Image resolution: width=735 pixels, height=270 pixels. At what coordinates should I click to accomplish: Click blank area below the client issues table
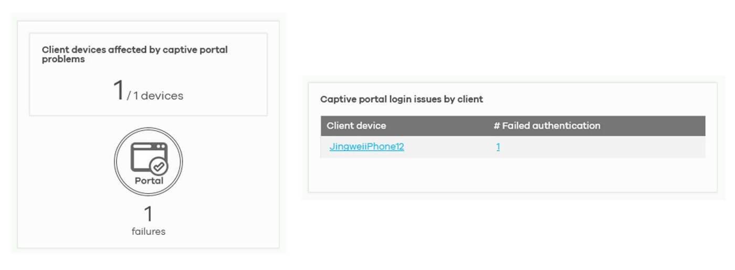pyautogui.click(x=512, y=176)
